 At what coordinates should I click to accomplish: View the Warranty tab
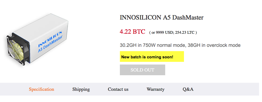(156, 89)
